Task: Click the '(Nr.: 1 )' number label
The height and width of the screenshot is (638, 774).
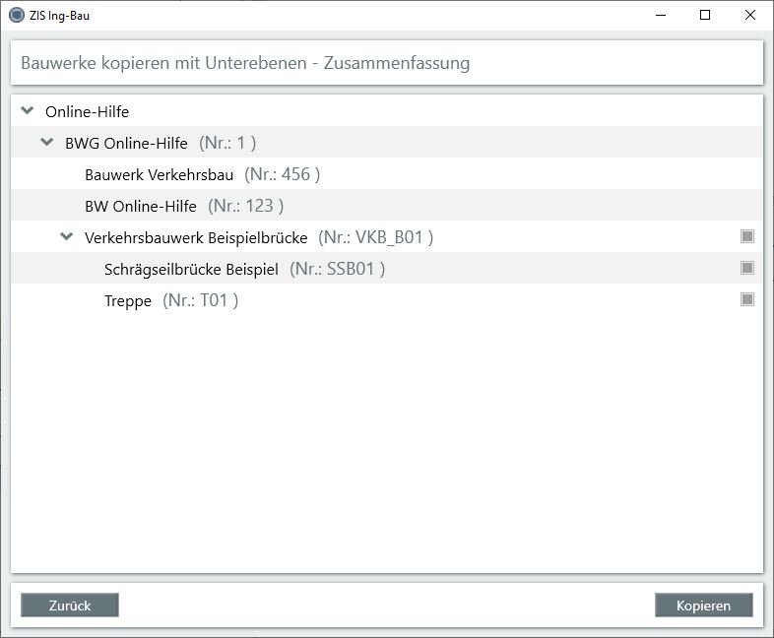Action: [227, 143]
